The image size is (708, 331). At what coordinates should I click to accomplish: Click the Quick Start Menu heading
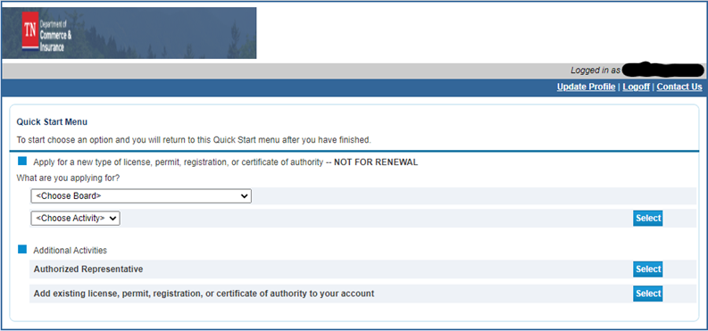coord(52,121)
